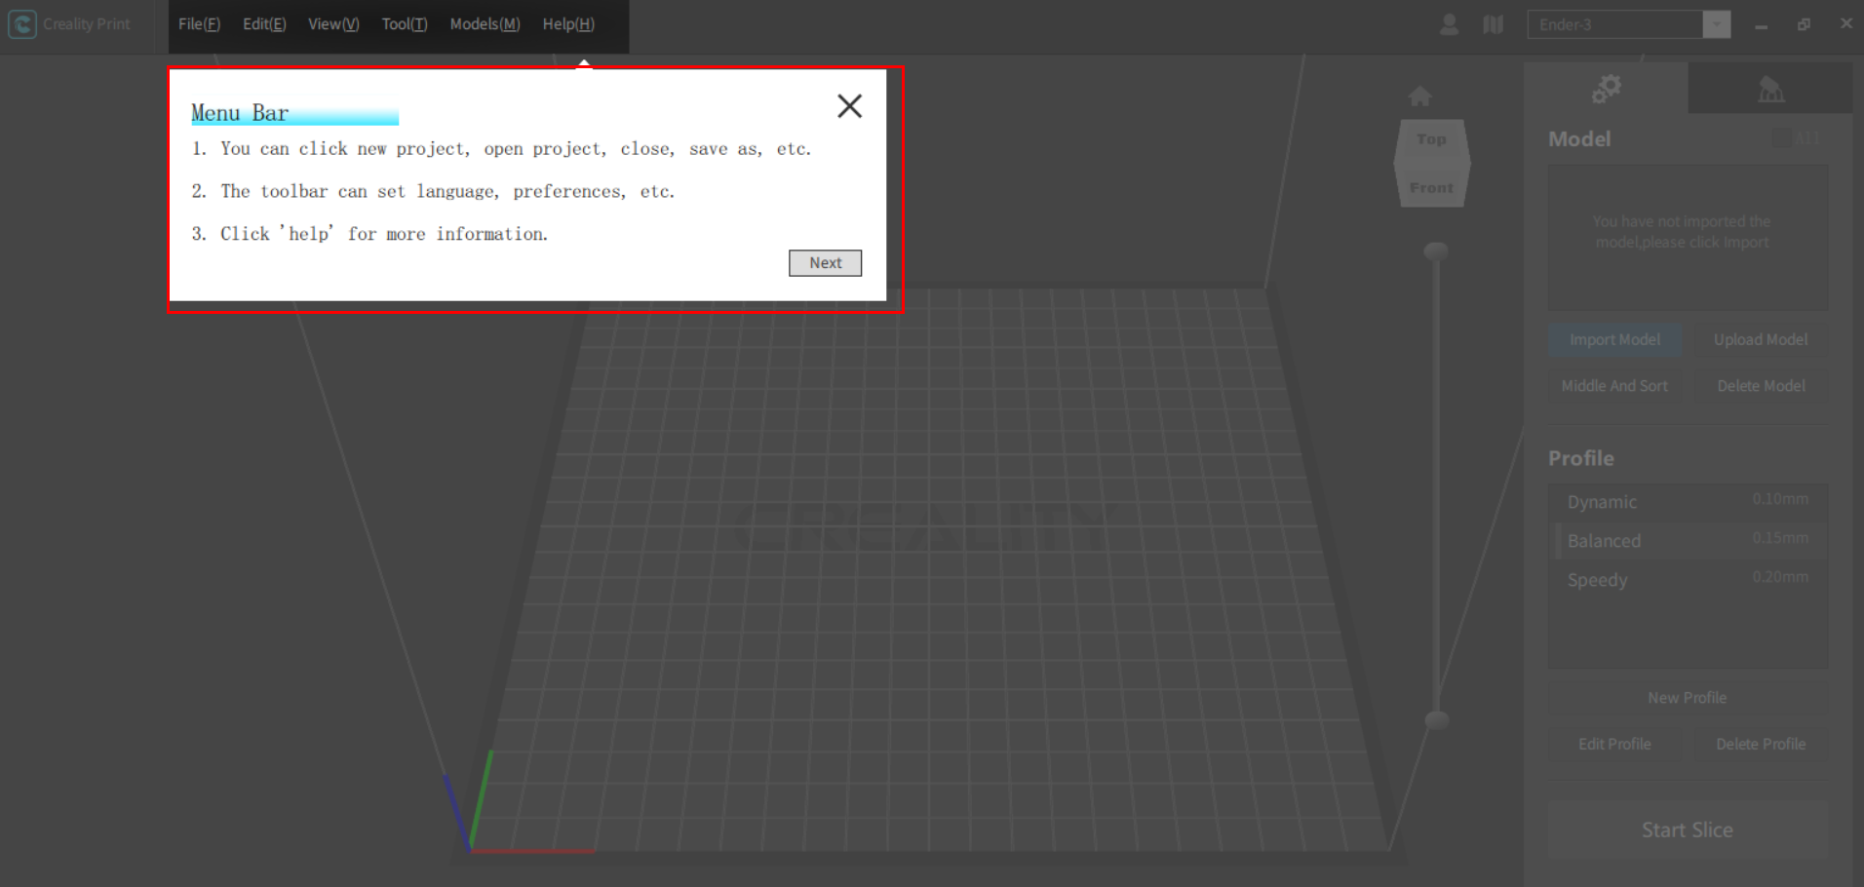
Task: Click the user account icon
Action: pos(1449,24)
